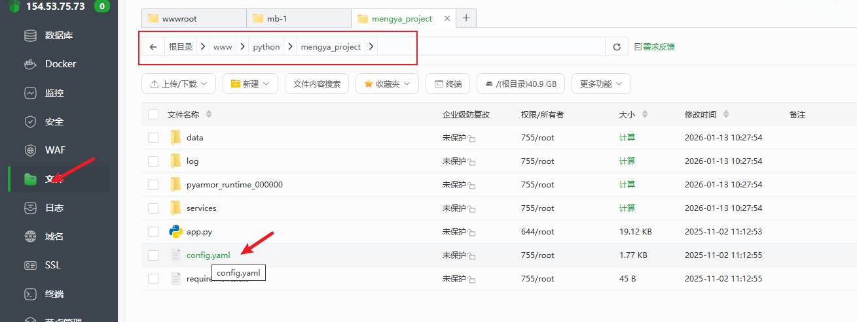Click the app.py Python file icon

click(175, 232)
